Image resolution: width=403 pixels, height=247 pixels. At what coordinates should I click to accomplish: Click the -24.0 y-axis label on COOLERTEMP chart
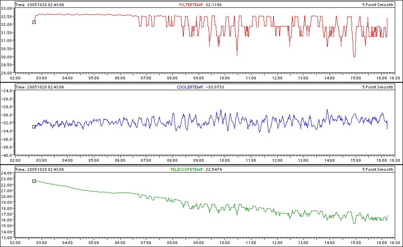click(x=7, y=91)
